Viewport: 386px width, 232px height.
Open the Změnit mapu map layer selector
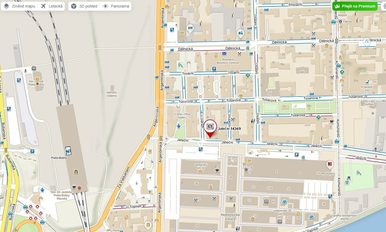pos(20,6)
